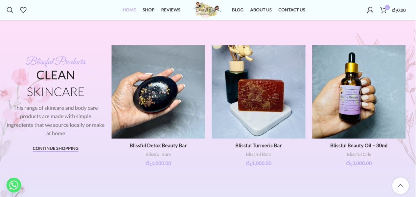The height and width of the screenshot is (197, 416).
Task: Open the CONTACT US page
Action: (292, 10)
